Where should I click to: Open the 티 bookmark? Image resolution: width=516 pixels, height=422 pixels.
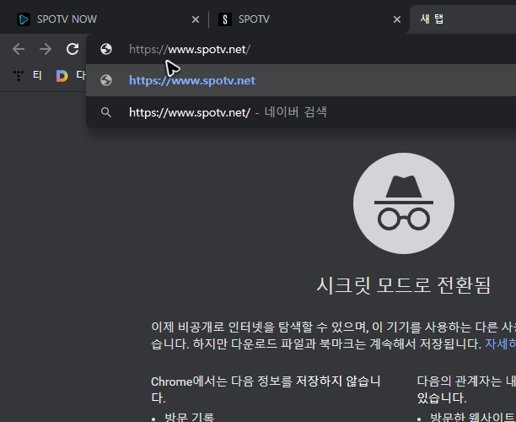[x=37, y=75]
